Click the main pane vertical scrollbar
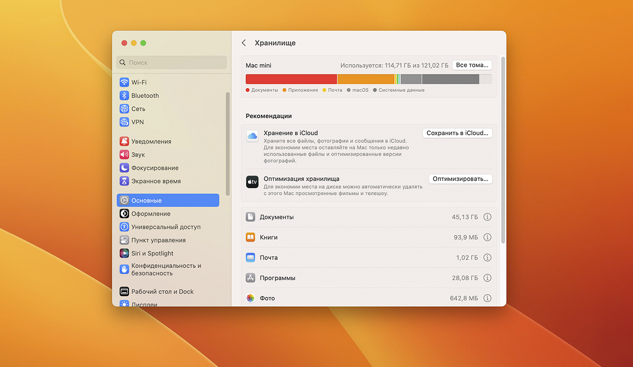Viewport: 633px width, 367px height. [x=503, y=150]
